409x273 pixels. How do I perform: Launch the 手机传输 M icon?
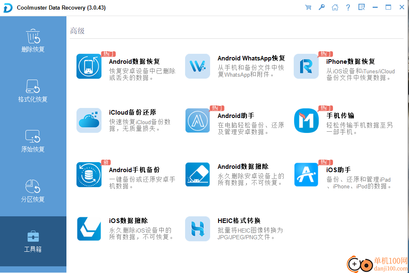click(x=306, y=120)
